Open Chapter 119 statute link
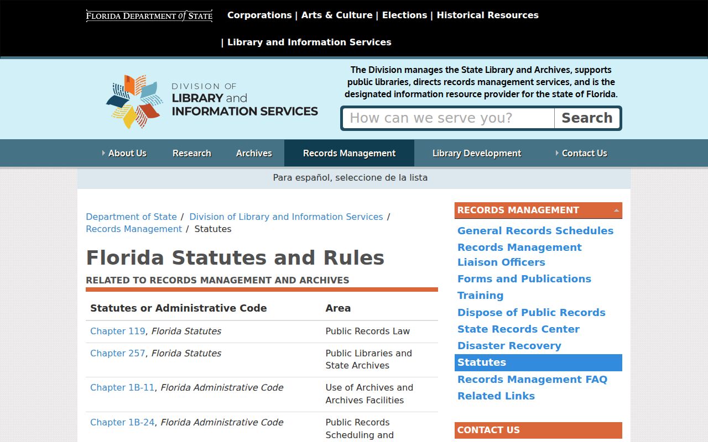 tap(118, 331)
